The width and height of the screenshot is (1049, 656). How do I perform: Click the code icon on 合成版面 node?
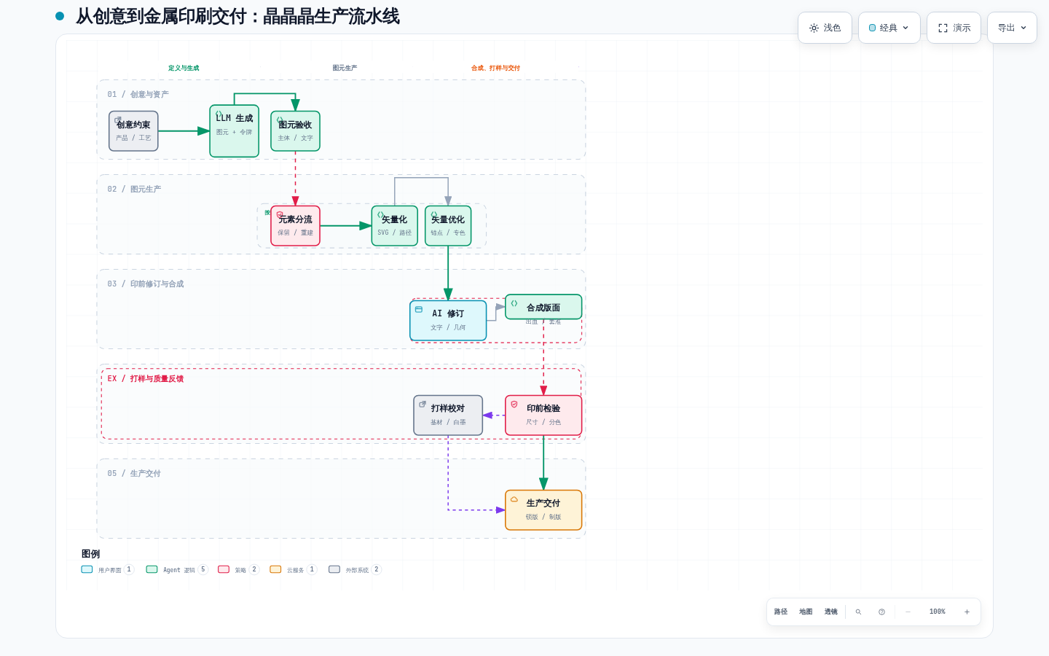514,303
